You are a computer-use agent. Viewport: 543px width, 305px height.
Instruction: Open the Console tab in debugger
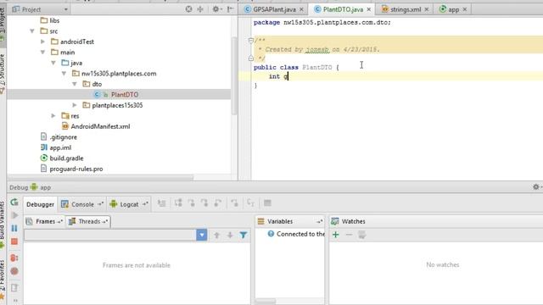[x=82, y=204]
